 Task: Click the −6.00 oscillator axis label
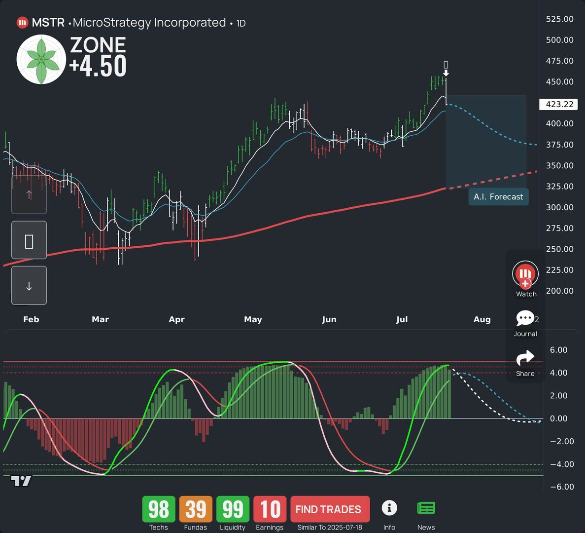pyautogui.click(x=562, y=487)
